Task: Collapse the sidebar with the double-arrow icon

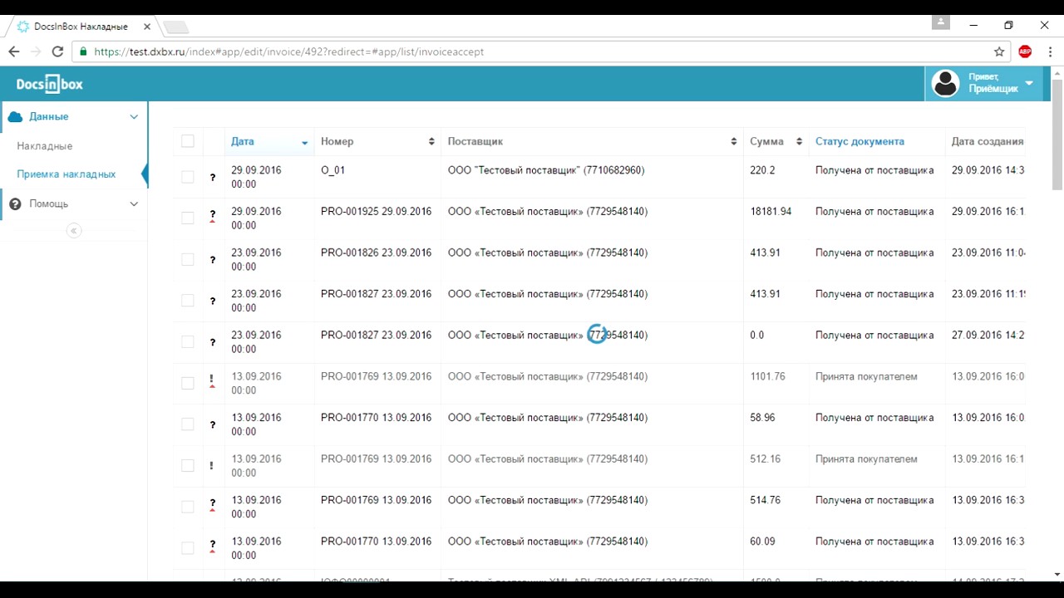Action: 74,231
